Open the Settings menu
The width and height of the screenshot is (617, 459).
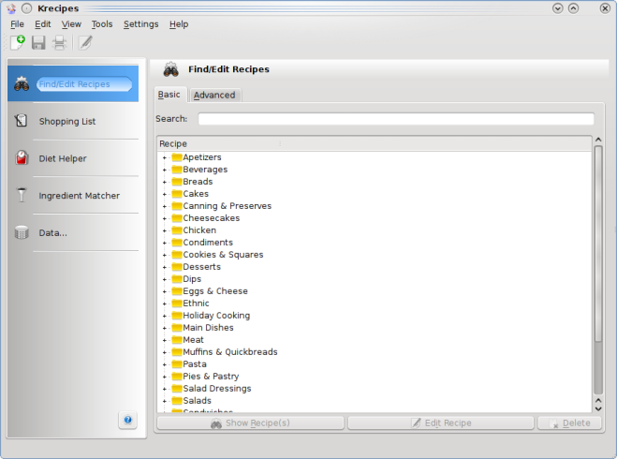pyautogui.click(x=140, y=24)
